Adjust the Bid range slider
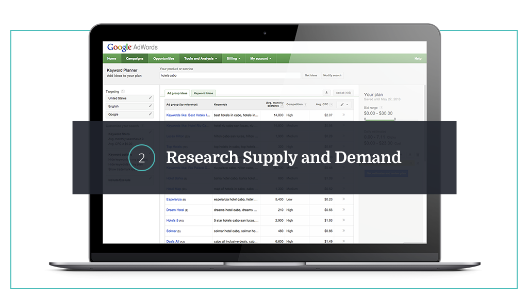Viewport: 528px width, 298px height. [x=380, y=119]
